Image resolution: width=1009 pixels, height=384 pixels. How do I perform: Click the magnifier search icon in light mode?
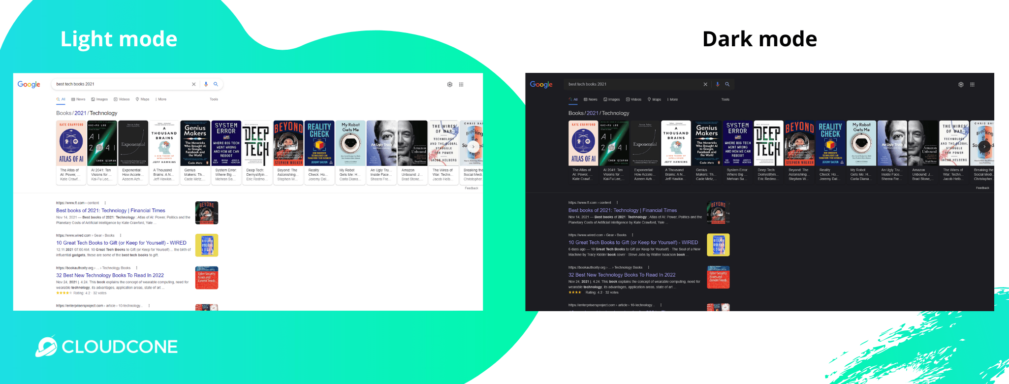[216, 84]
